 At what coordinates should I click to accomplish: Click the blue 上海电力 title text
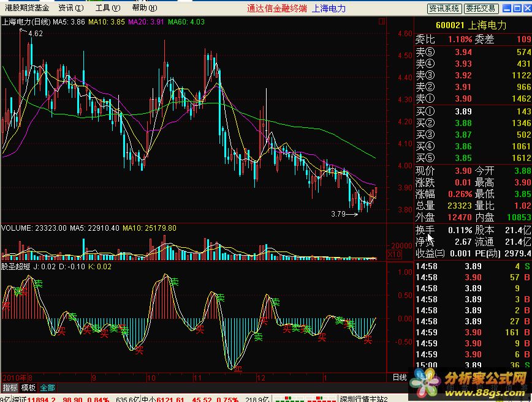329,8
